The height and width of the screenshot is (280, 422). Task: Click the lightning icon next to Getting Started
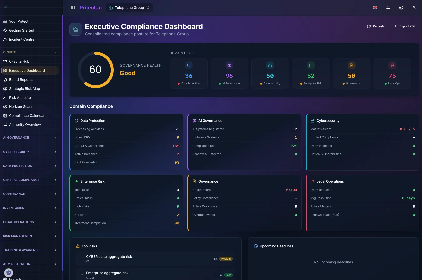click(5, 30)
